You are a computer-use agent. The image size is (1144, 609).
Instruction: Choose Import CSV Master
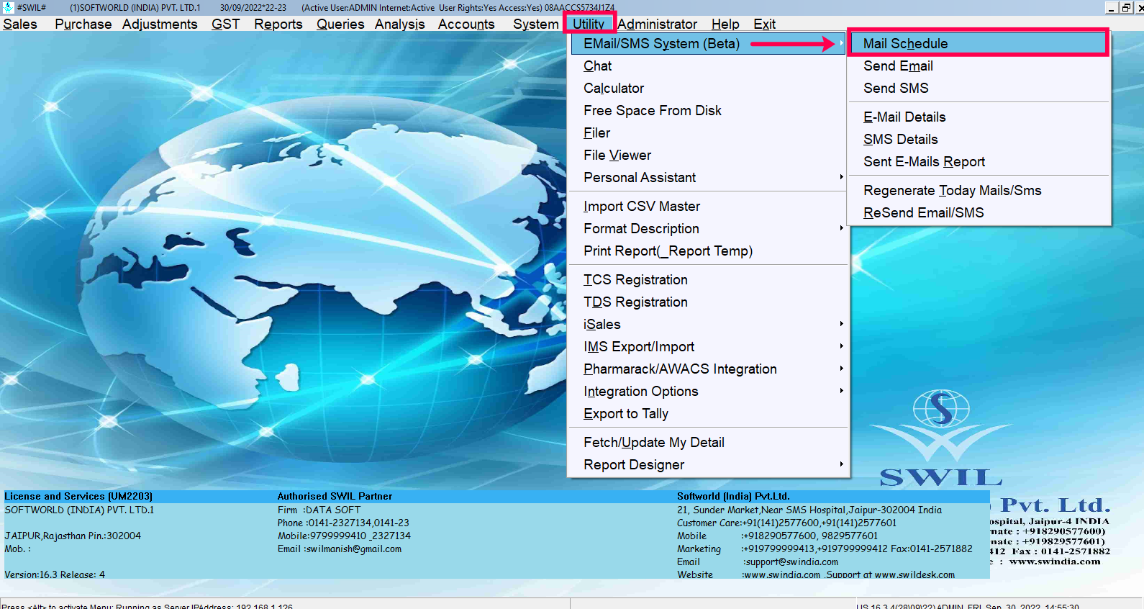(x=708, y=206)
